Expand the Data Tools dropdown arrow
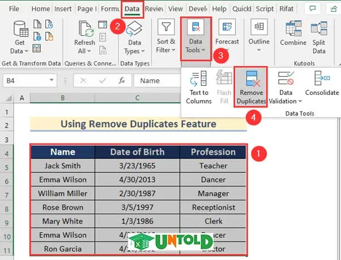The image size is (341, 260). (203, 50)
